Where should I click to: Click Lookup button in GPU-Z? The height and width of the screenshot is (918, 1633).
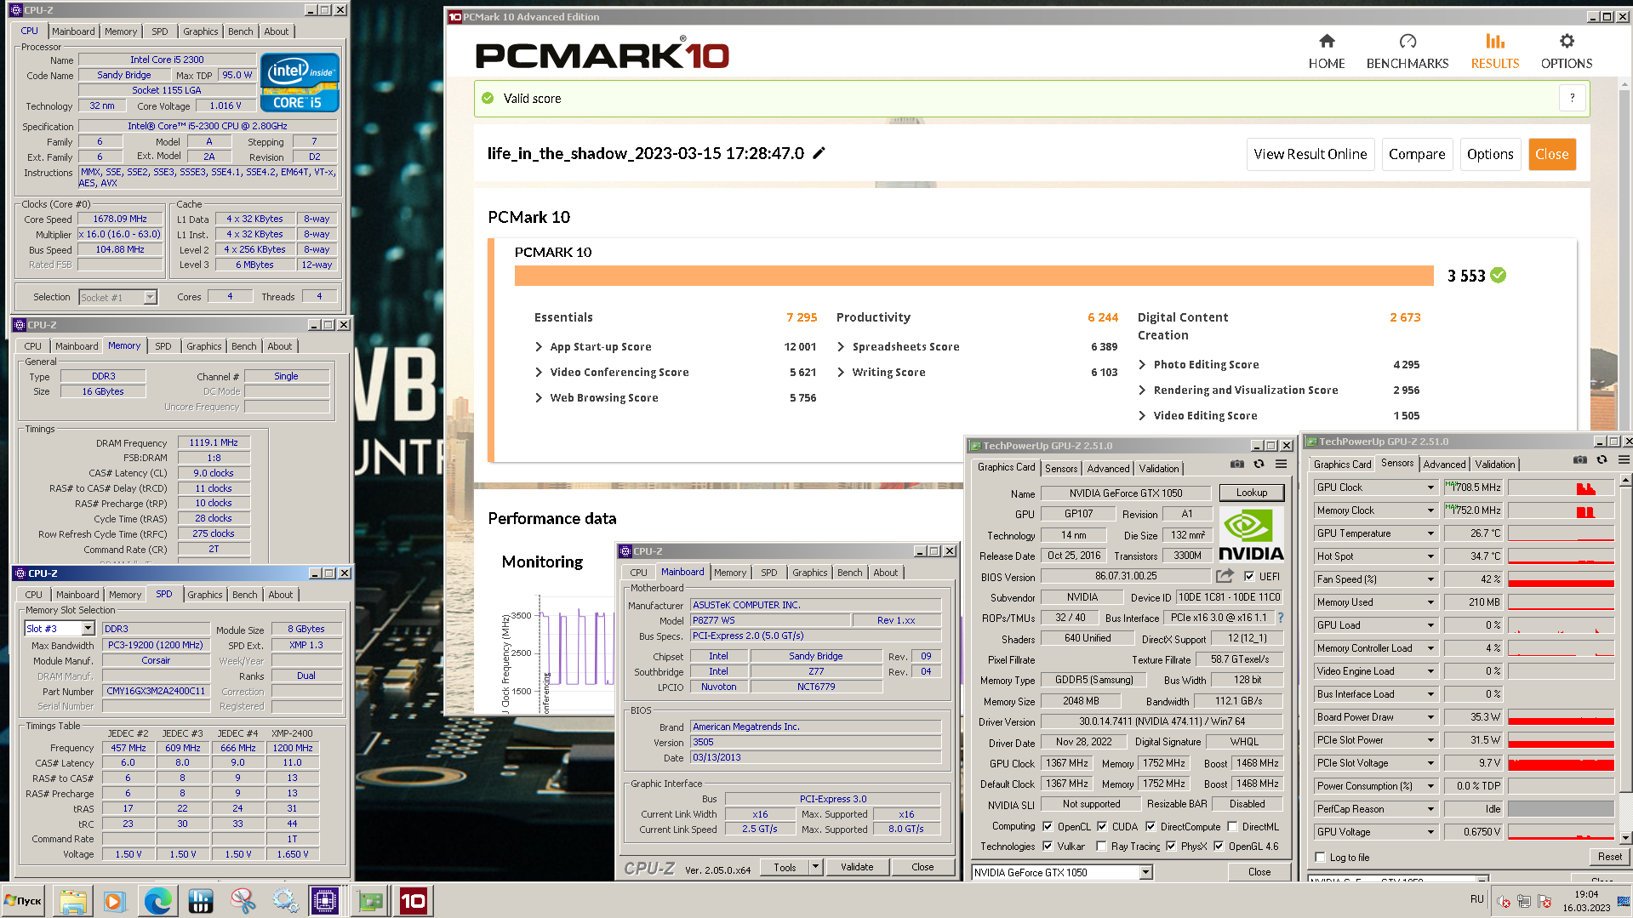(x=1252, y=493)
